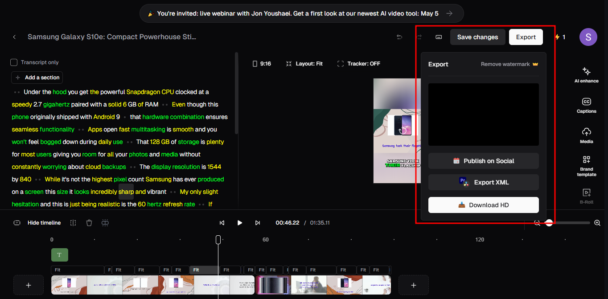The width and height of the screenshot is (608, 299).
Task: Select the green T text track item
Action: tap(60, 255)
